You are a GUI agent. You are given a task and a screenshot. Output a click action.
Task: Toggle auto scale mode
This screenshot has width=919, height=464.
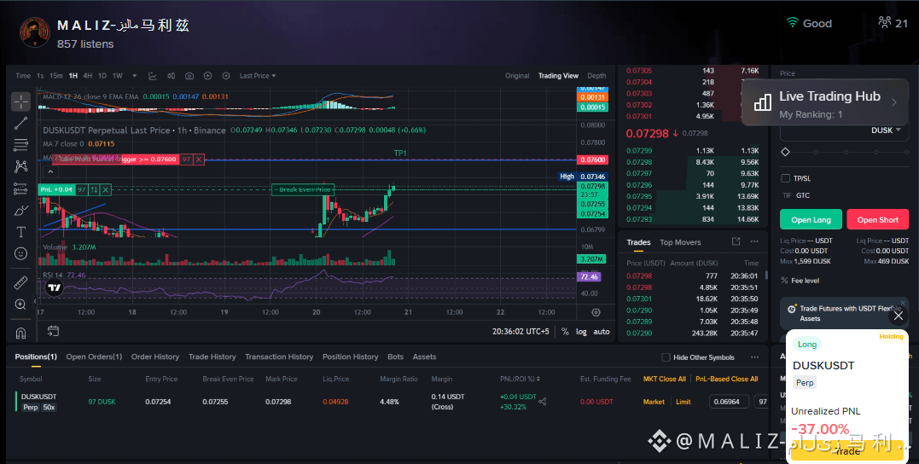pyautogui.click(x=602, y=332)
